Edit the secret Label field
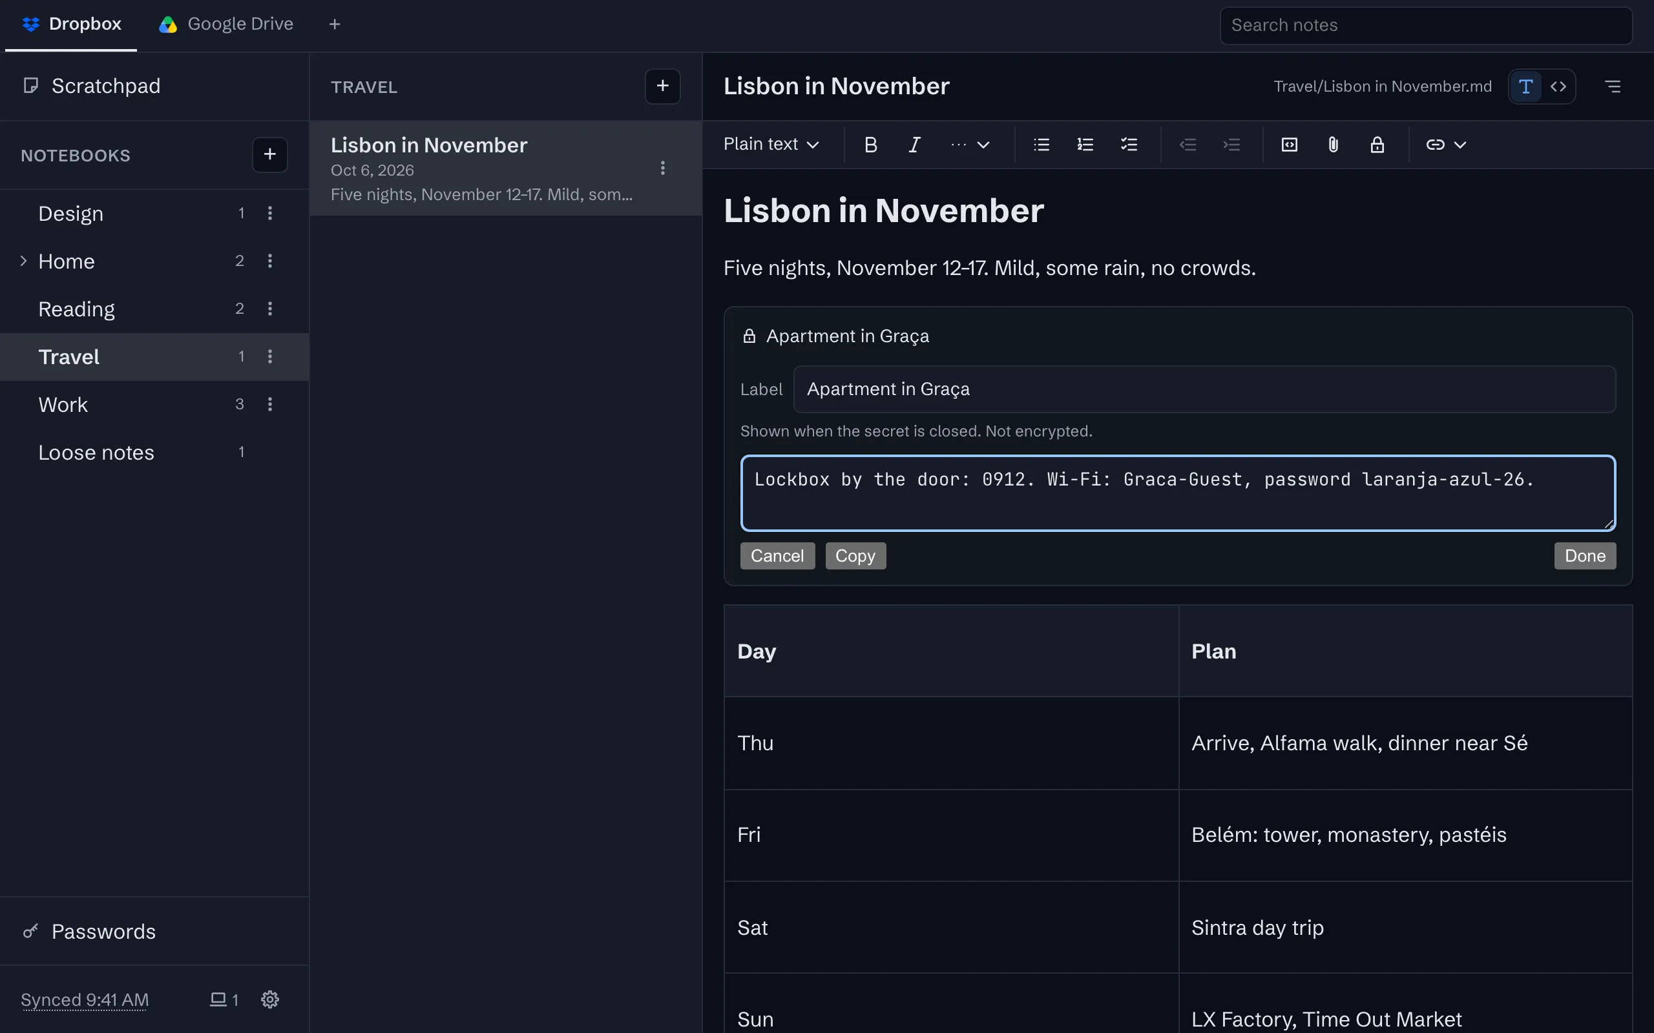The height and width of the screenshot is (1033, 1654). [x=1204, y=389]
